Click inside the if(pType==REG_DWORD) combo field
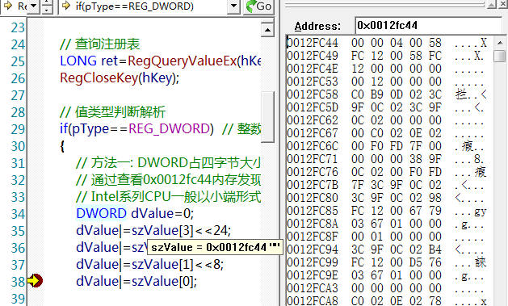 point(143,6)
